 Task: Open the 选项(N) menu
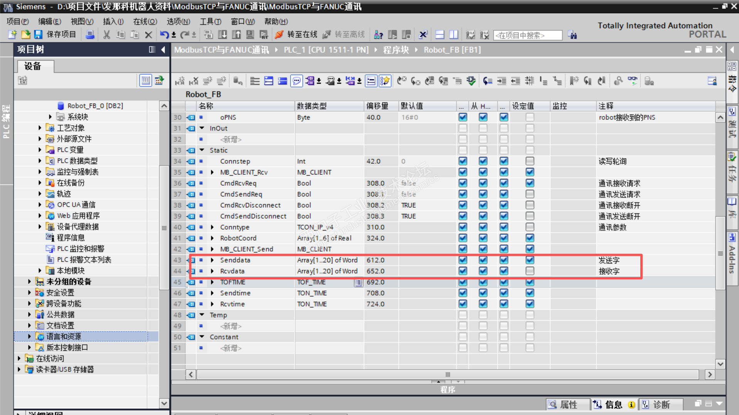click(178, 22)
